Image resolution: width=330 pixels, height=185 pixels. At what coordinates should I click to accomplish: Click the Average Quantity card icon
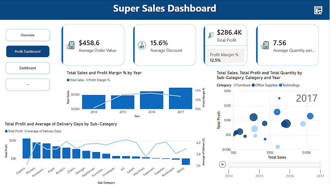(x=265, y=45)
